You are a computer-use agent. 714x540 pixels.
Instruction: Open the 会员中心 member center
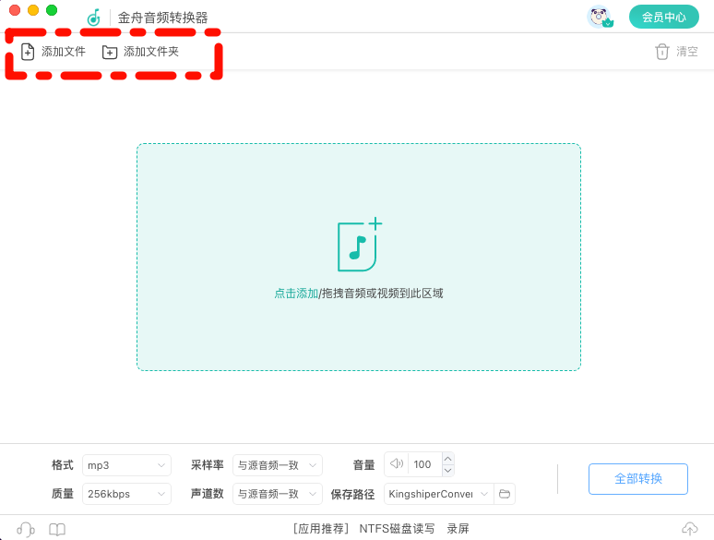pos(663,17)
